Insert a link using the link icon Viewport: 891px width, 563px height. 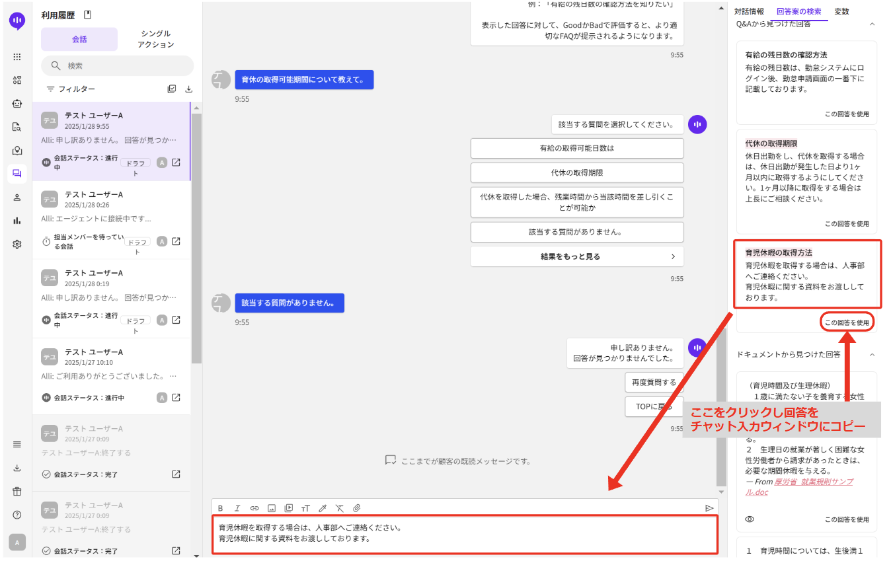coord(254,508)
